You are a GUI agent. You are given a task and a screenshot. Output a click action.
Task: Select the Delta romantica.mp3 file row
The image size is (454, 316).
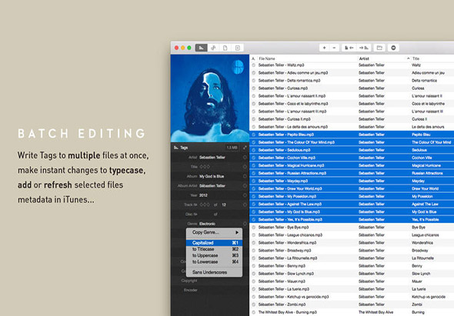(352, 81)
